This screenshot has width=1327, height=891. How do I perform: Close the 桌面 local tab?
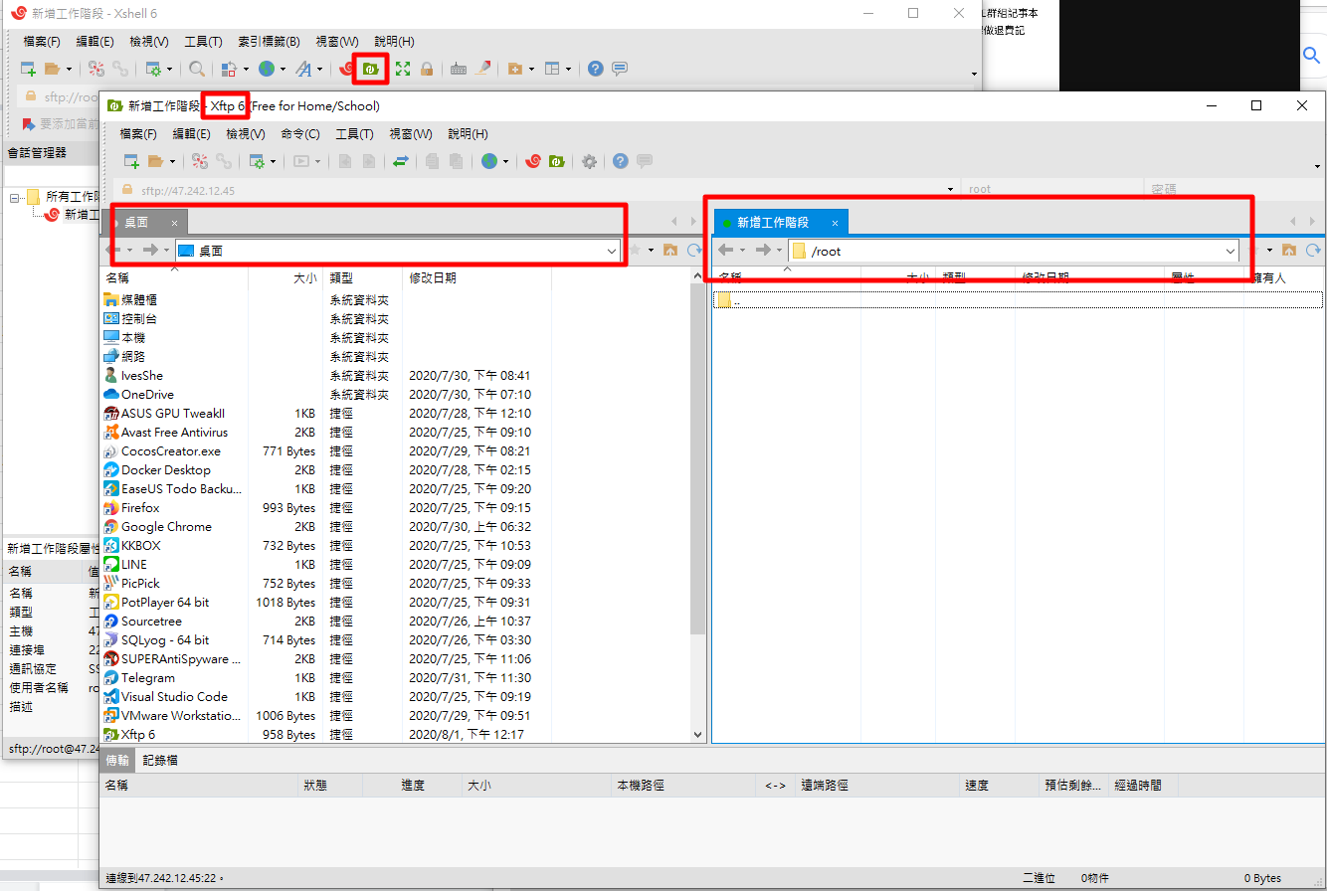(x=174, y=223)
